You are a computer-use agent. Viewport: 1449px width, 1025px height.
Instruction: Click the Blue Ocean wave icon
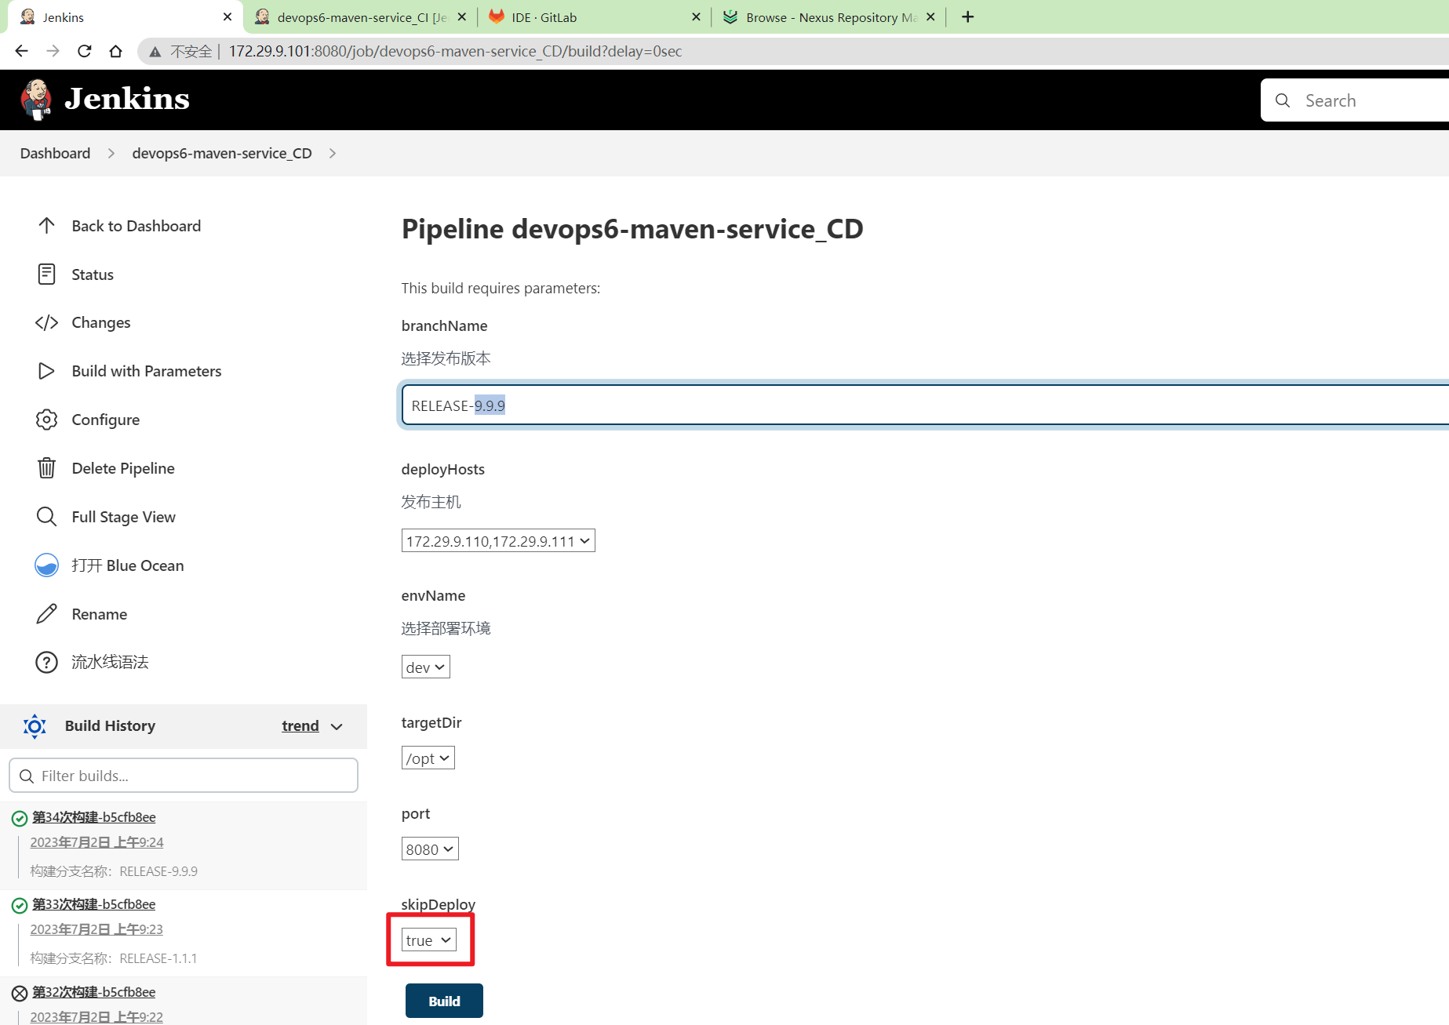pos(46,565)
